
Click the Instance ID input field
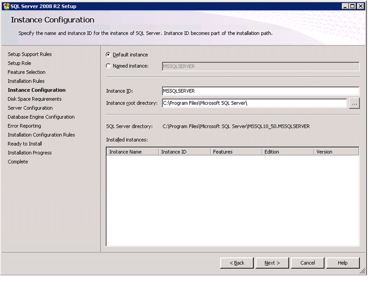261,91
